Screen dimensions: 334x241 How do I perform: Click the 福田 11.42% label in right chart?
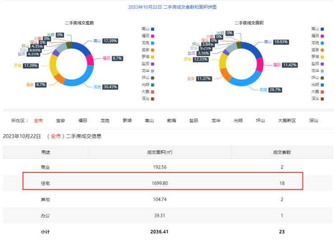pyautogui.click(x=290, y=65)
